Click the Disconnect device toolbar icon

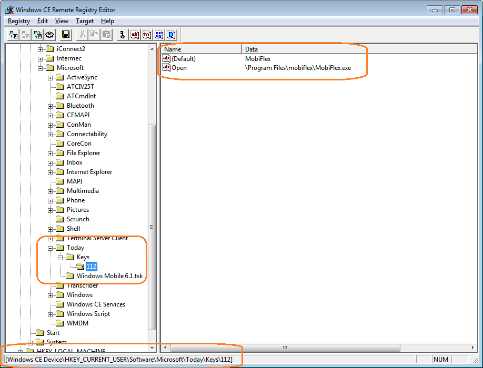(x=26, y=35)
